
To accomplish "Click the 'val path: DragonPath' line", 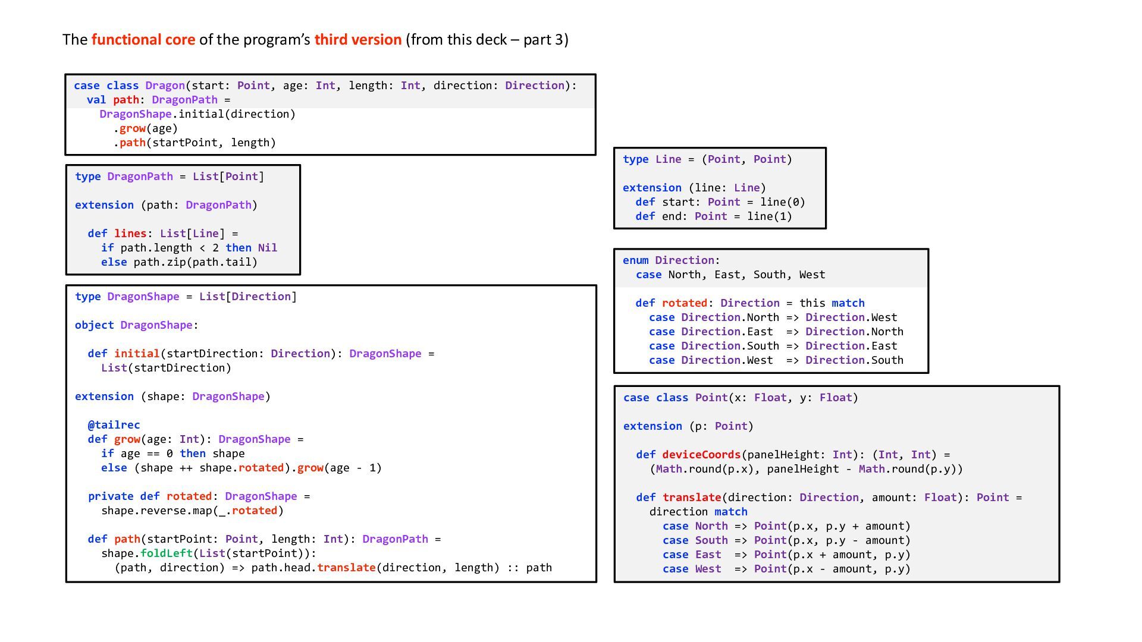I will pos(158,100).
